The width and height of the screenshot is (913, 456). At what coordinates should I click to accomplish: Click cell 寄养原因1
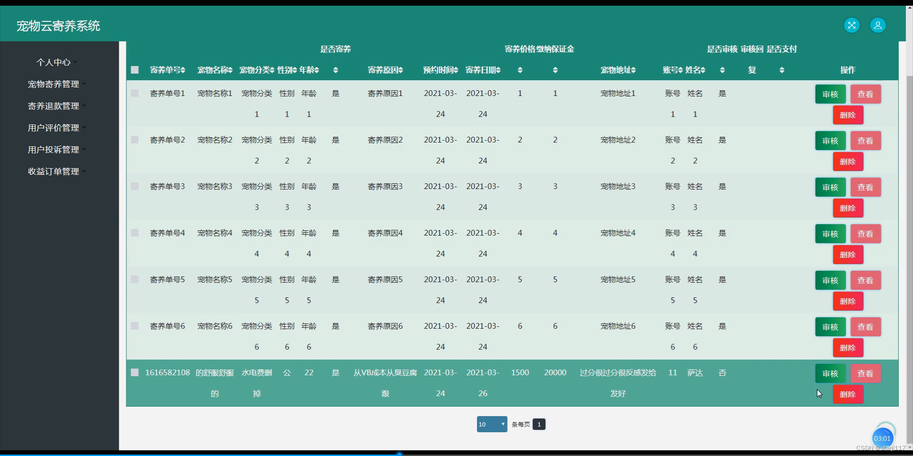385,94
